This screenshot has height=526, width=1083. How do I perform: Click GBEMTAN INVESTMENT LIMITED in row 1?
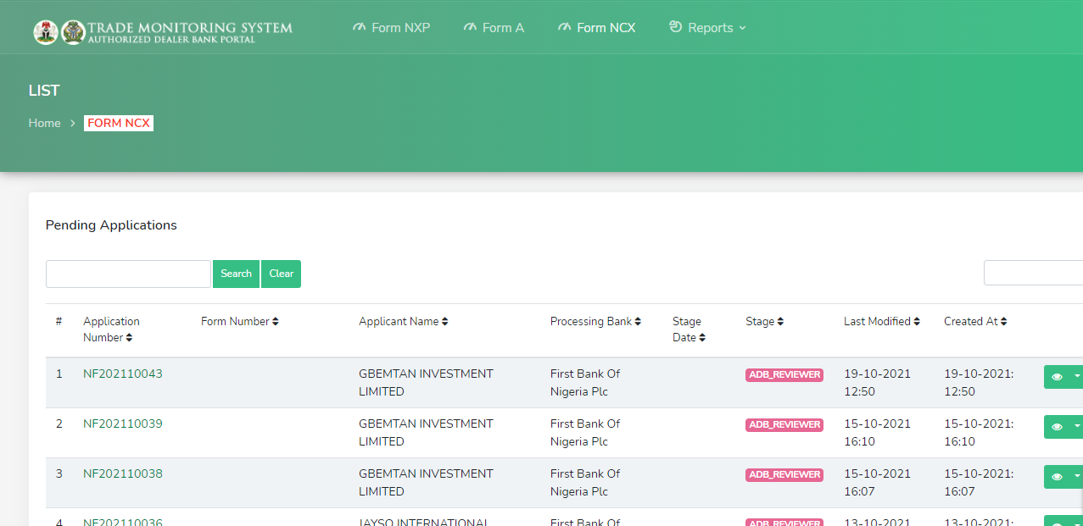426,383
